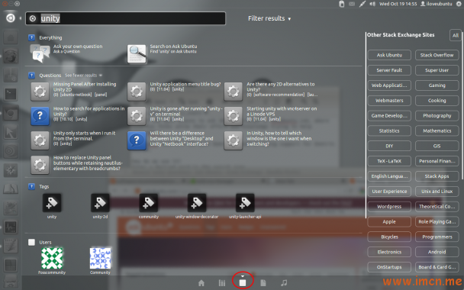Open the Community user avatar
Viewport: 464px width, 290px height.
coord(100,259)
